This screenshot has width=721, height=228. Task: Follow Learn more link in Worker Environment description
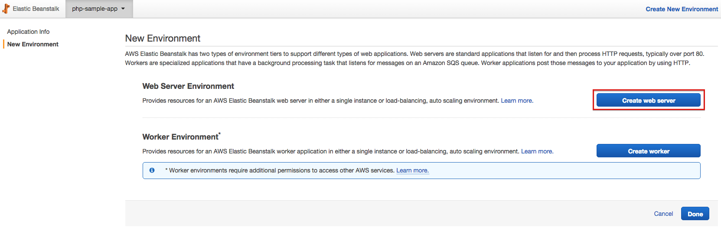click(537, 151)
